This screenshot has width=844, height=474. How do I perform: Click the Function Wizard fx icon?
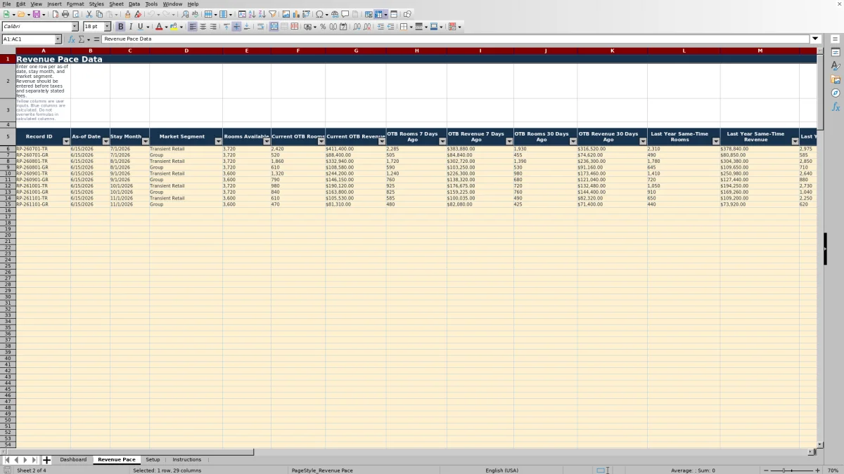[71, 39]
